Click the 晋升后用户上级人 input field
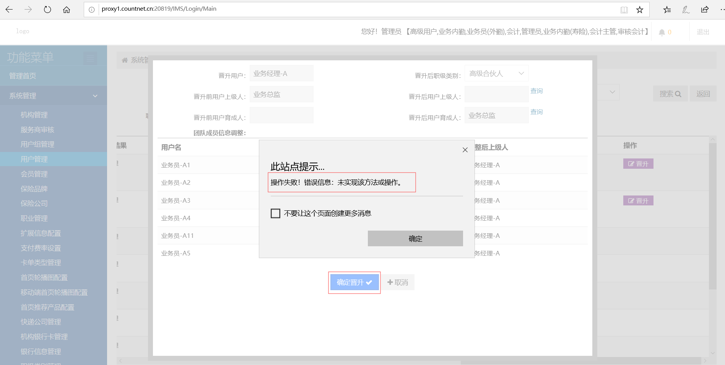Image resolution: width=725 pixels, height=365 pixels. (x=496, y=94)
